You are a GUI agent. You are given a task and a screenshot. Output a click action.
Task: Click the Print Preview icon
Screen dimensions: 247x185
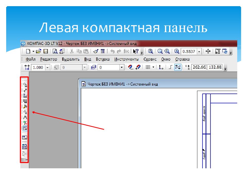pyautogui.click(x=55, y=51)
